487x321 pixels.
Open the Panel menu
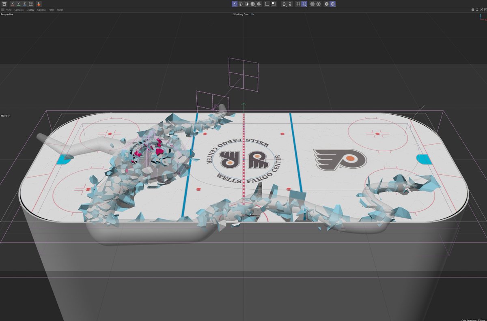pos(60,10)
